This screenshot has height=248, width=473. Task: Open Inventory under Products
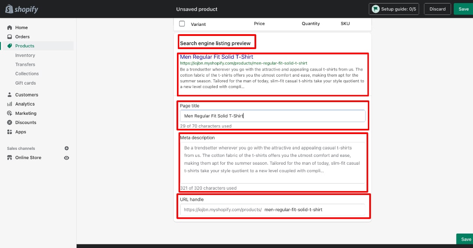[25, 55]
